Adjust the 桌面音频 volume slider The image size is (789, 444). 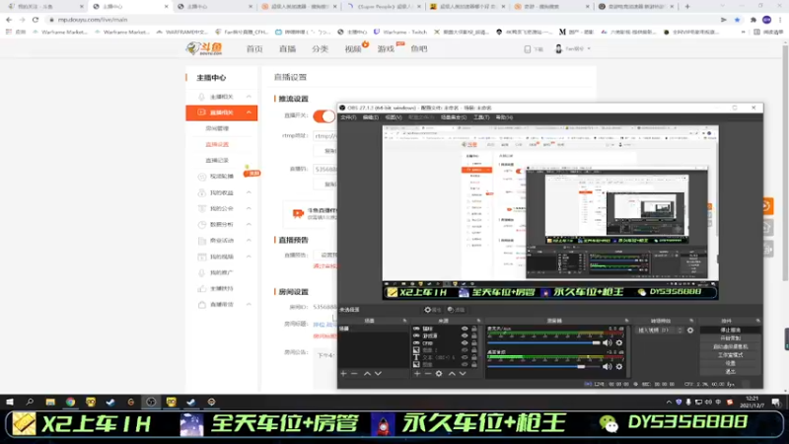[543, 366]
